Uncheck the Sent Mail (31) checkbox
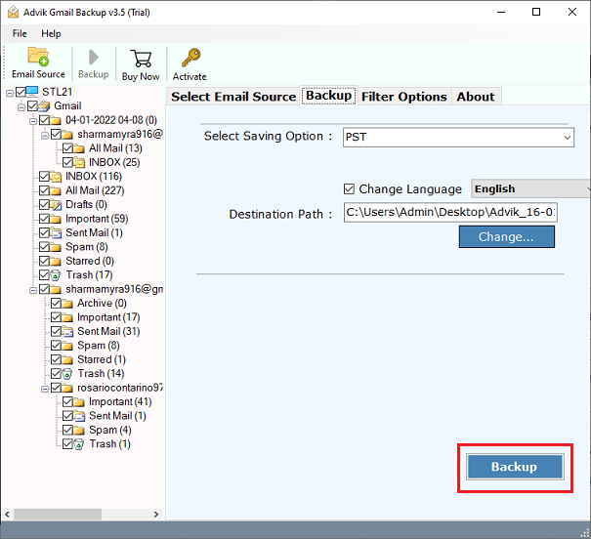591x539 pixels. click(56, 331)
